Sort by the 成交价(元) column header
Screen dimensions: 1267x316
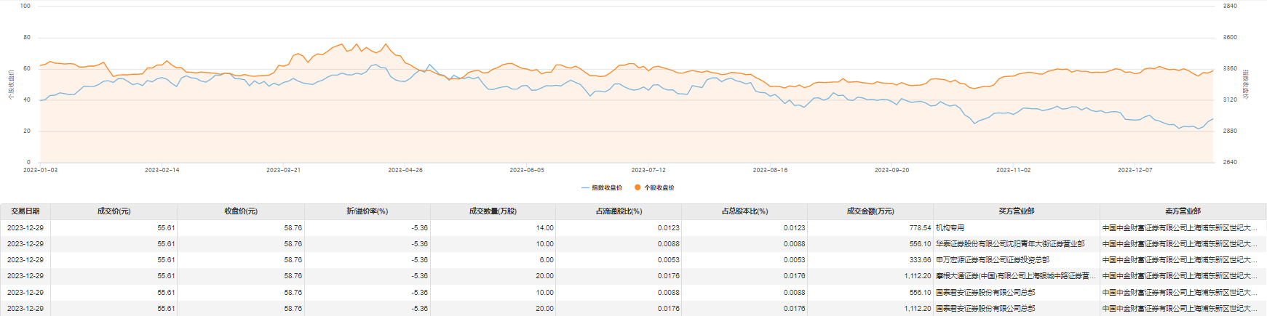click(x=114, y=211)
